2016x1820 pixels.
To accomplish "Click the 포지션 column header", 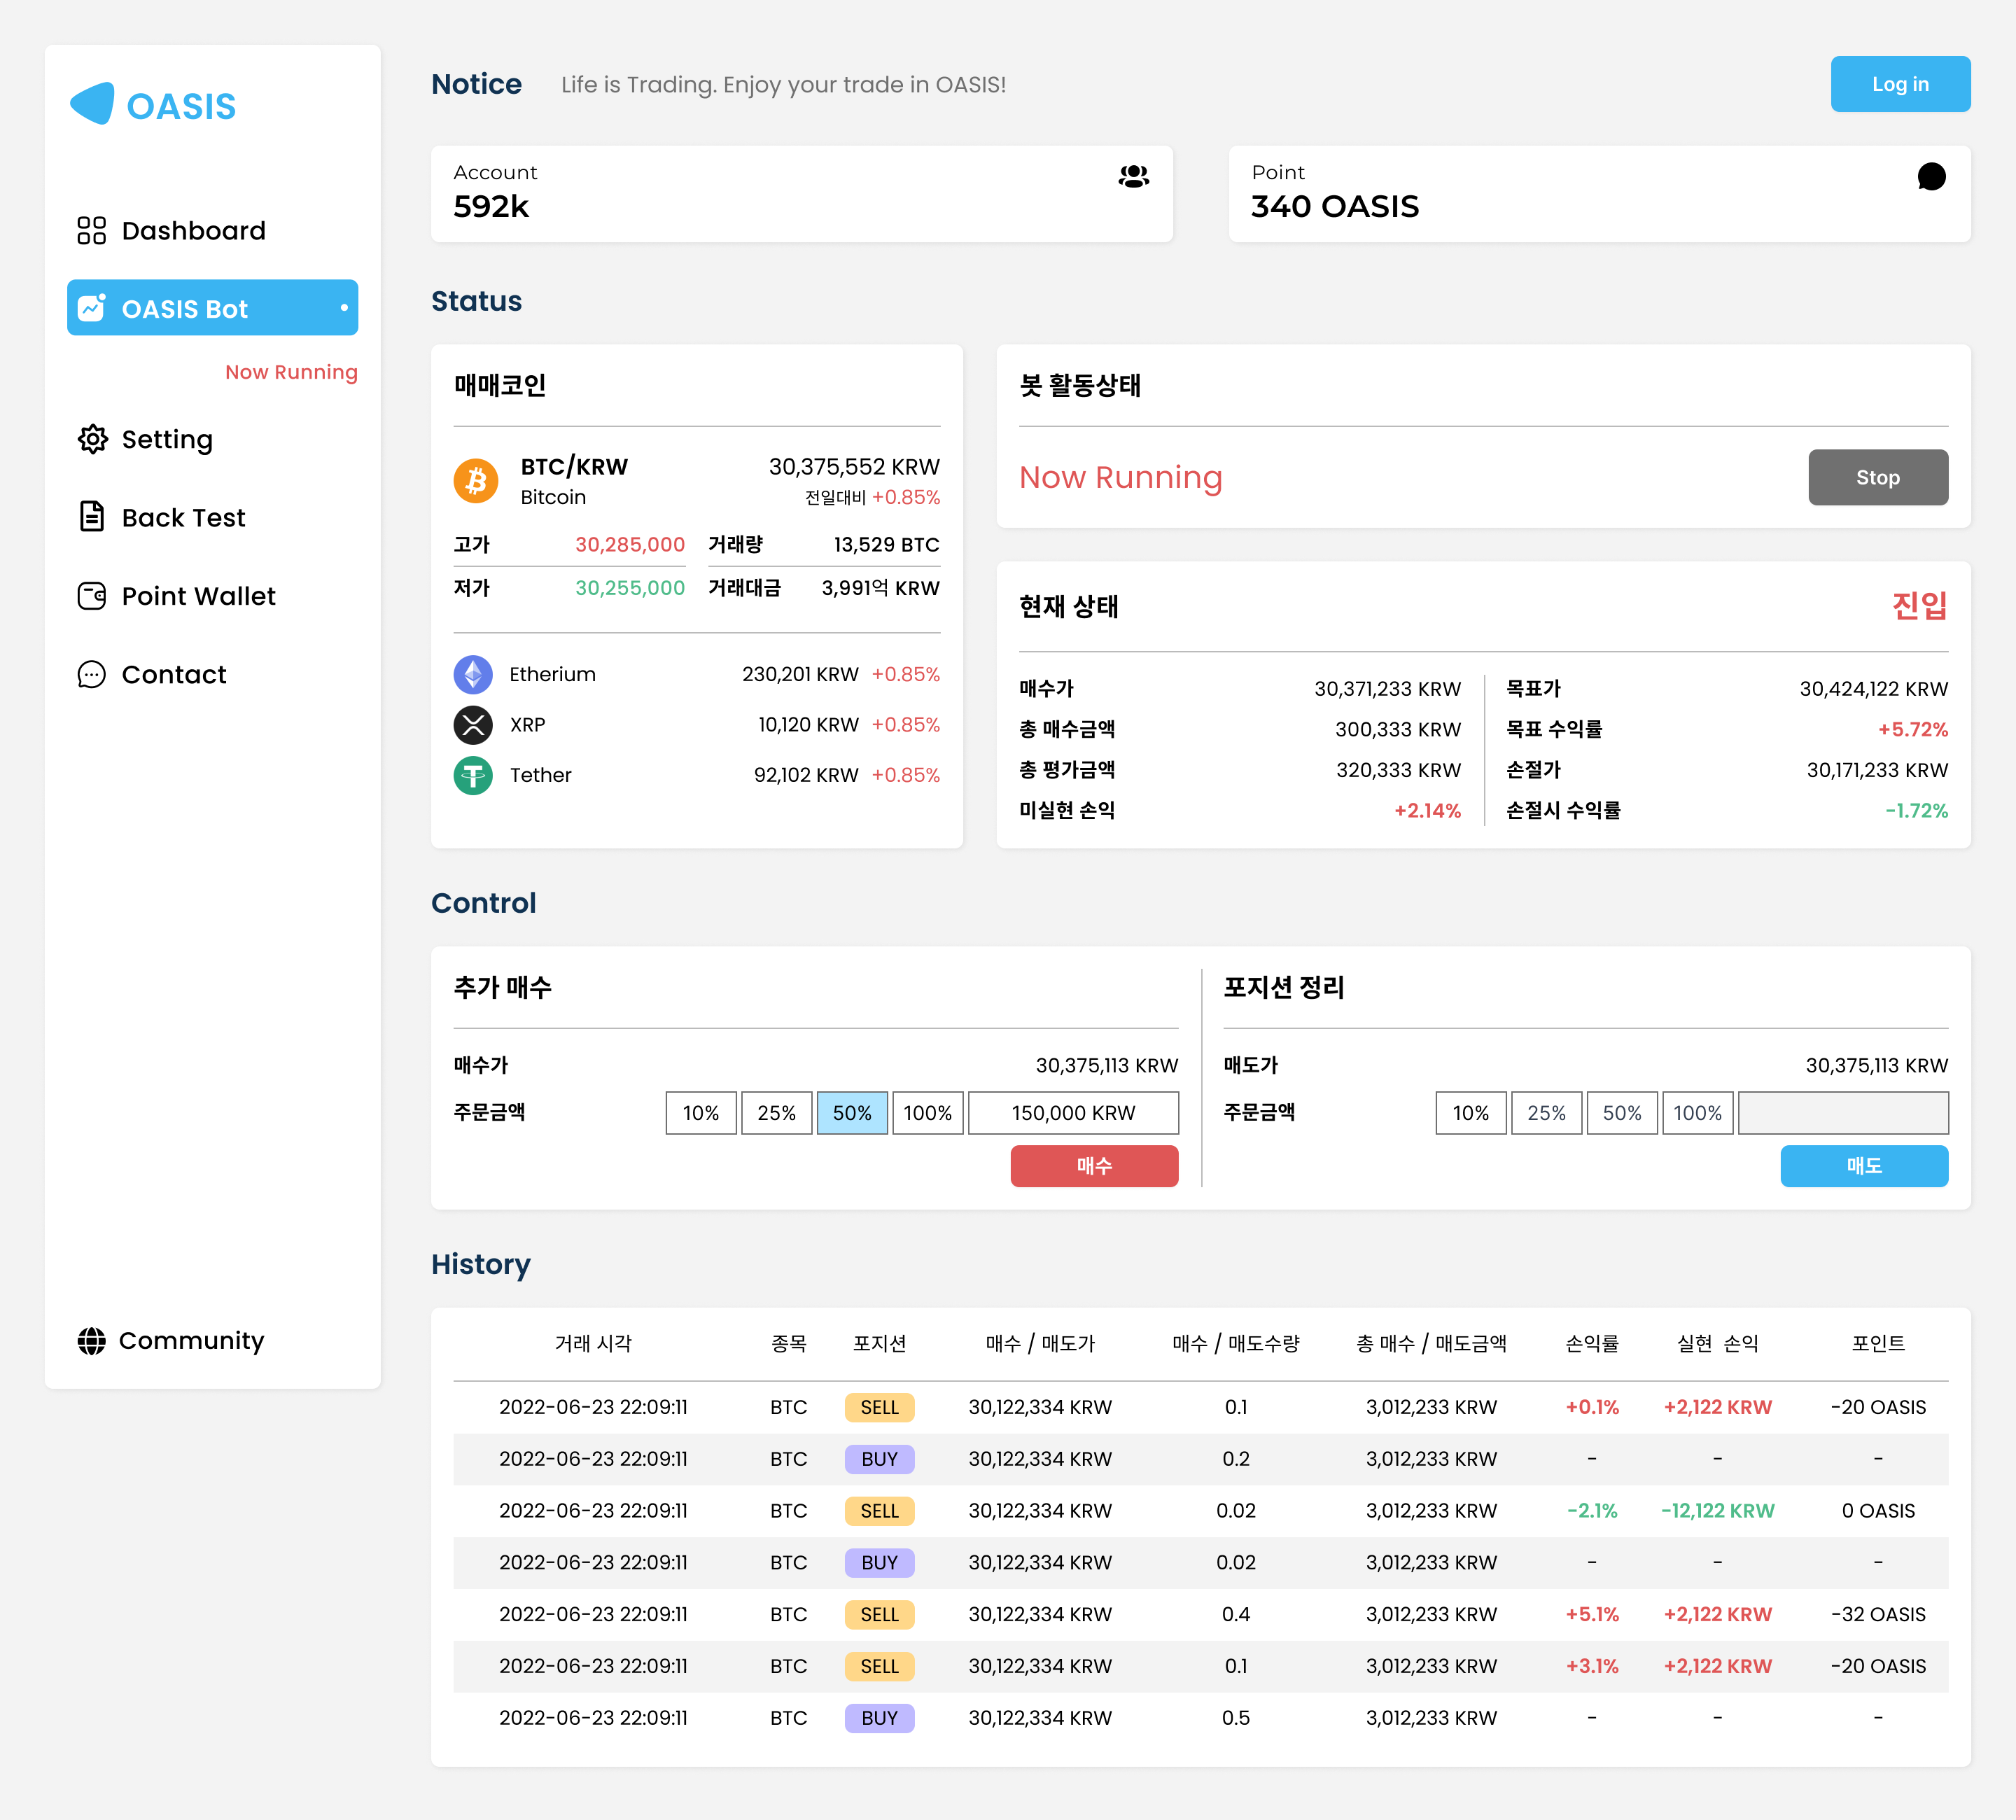I will pyautogui.click(x=880, y=1343).
